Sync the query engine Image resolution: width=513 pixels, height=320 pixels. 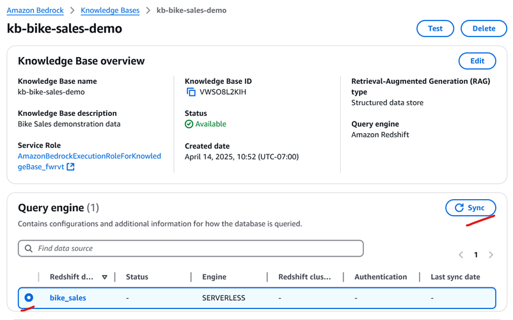(470, 208)
